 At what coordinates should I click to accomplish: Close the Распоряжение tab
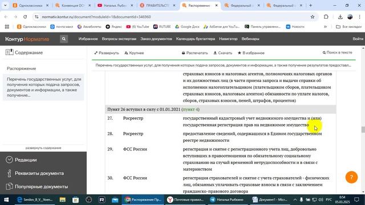click(x=216, y=5)
